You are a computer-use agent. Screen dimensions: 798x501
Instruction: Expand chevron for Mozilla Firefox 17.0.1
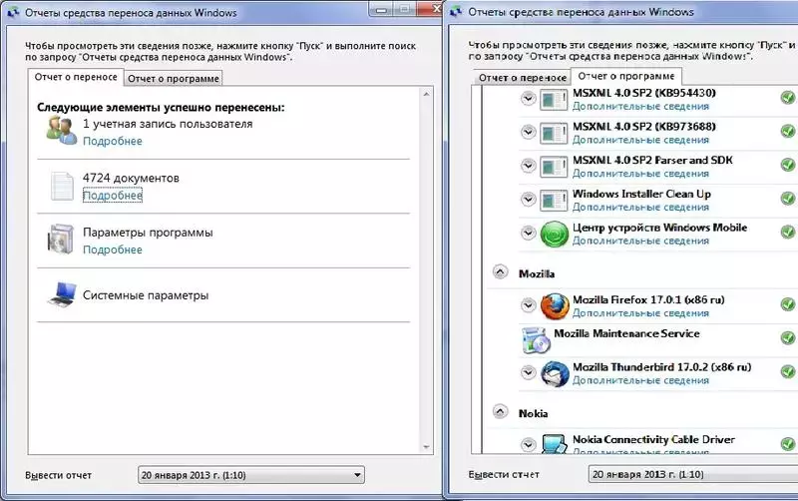529,305
